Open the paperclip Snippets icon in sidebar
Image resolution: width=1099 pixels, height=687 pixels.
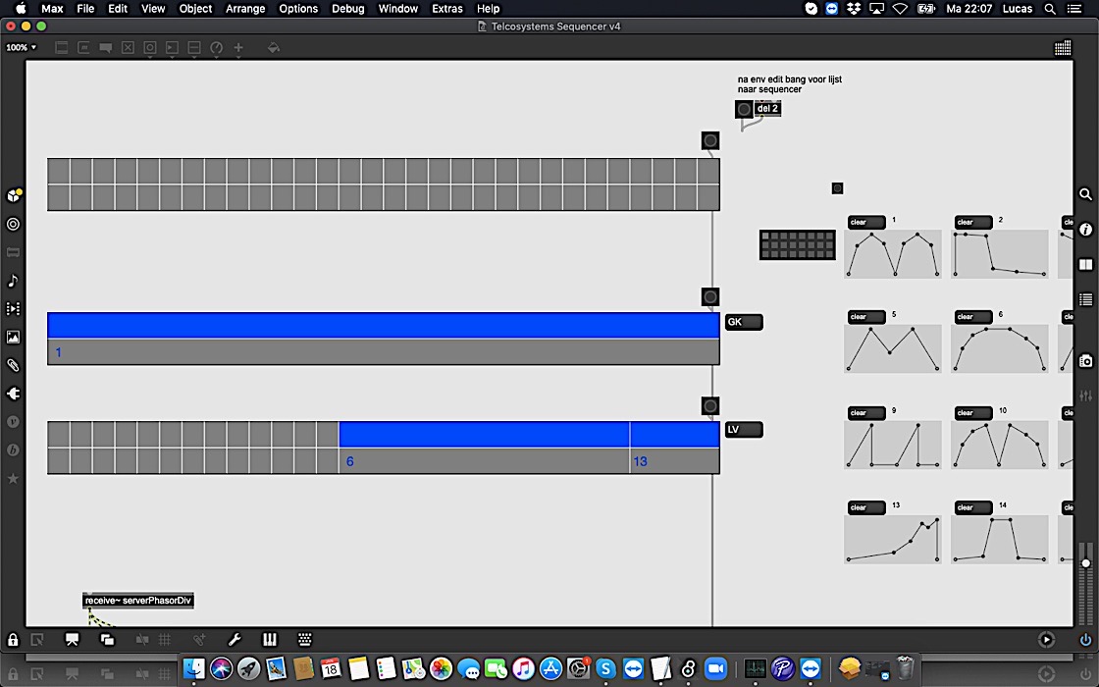click(13, 365)
